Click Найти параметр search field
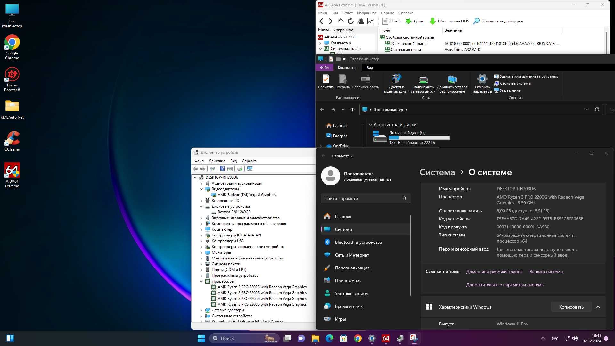 [365, 198]
